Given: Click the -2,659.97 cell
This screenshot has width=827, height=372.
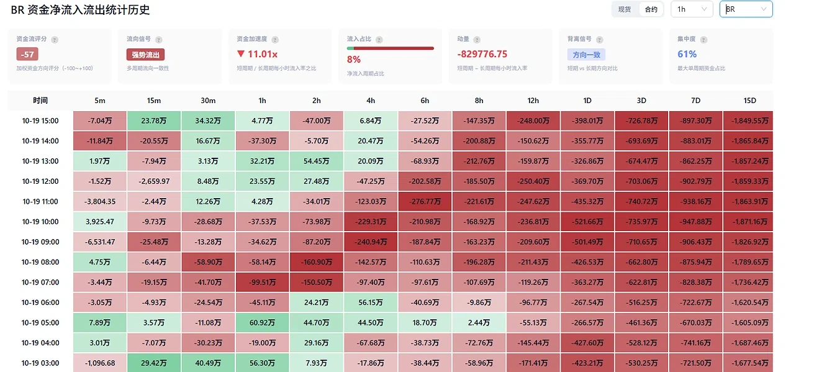Looking at the screenshot, I should click(x=154, y=181).
